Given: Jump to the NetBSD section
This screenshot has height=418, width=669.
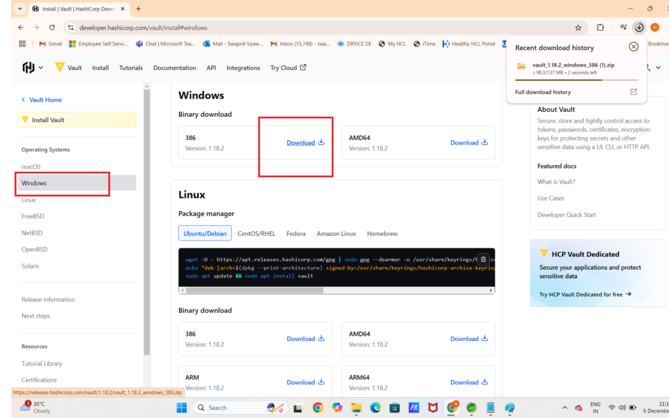Looking at the screenshot, I should click(32, 233).
